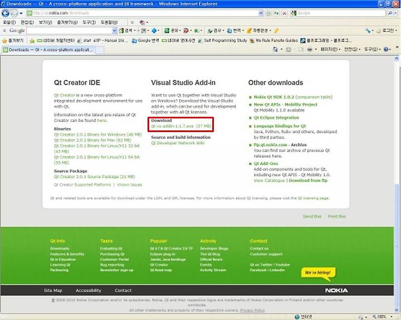Screen dimensions: 401x320
Task: Open the We Rule Fansite Guides bookmark
Action: (274, 41)
